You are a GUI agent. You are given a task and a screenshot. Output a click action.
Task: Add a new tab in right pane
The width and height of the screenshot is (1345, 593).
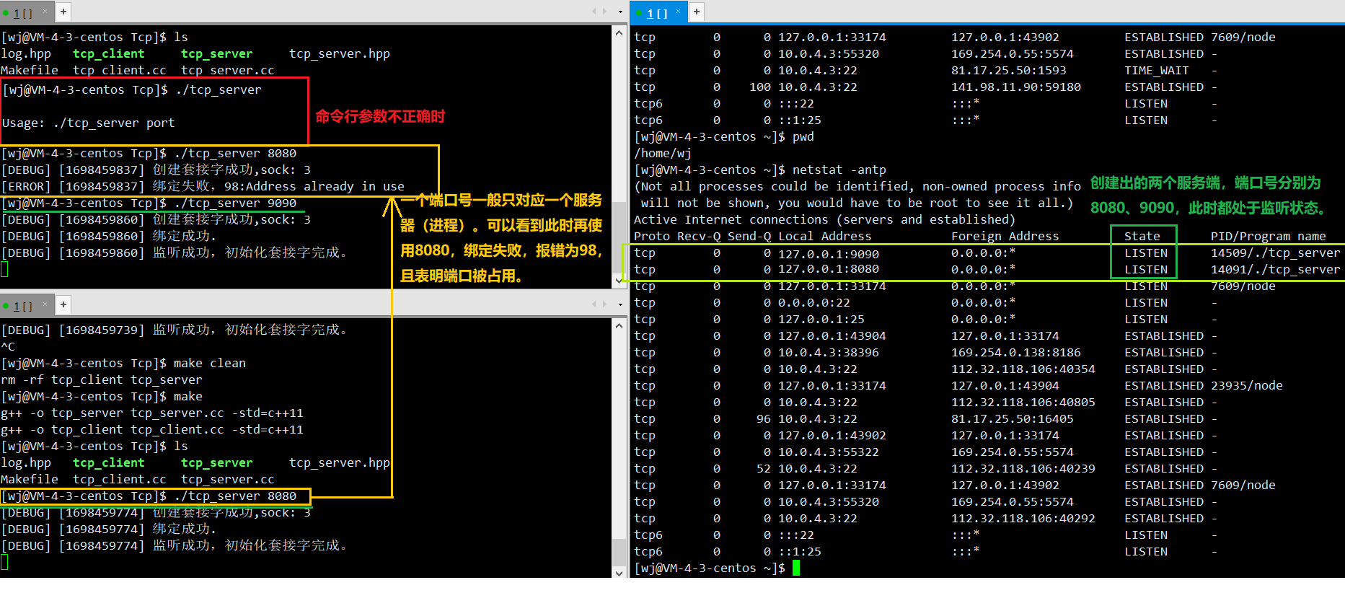[697, 11]
